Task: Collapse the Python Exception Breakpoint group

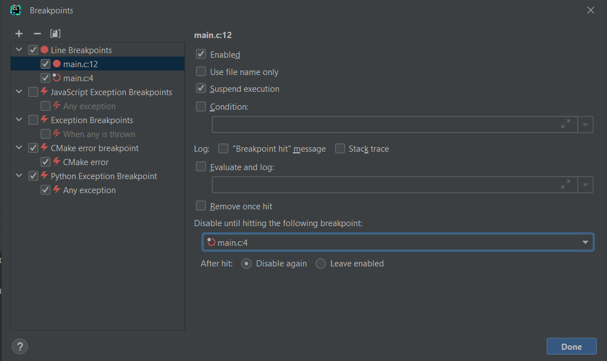Action: click(x=20, y=176)
